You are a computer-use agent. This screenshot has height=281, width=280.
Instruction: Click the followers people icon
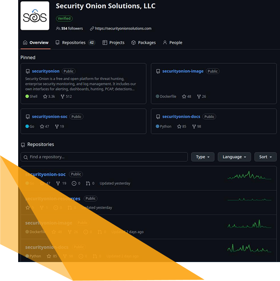tap(58, 29)
